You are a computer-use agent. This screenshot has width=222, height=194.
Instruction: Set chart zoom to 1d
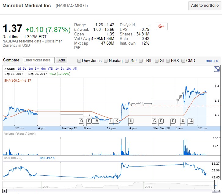coord(19,69)
